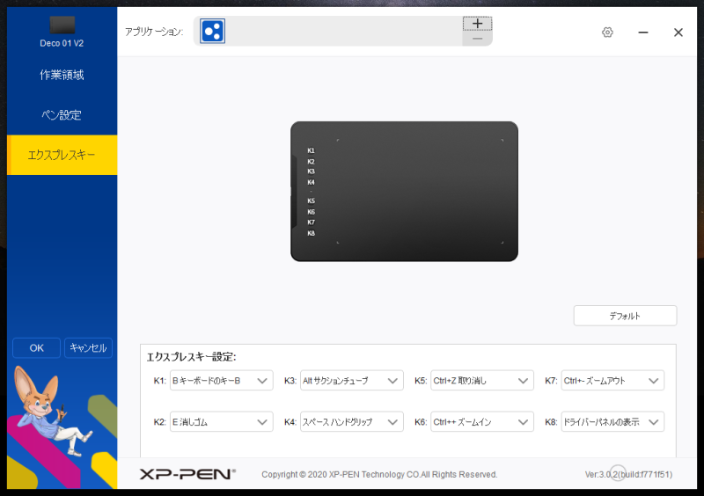This screenshot has width=704, height=496.
Task: Remove application using the minus button
Action: click(477, 39)
